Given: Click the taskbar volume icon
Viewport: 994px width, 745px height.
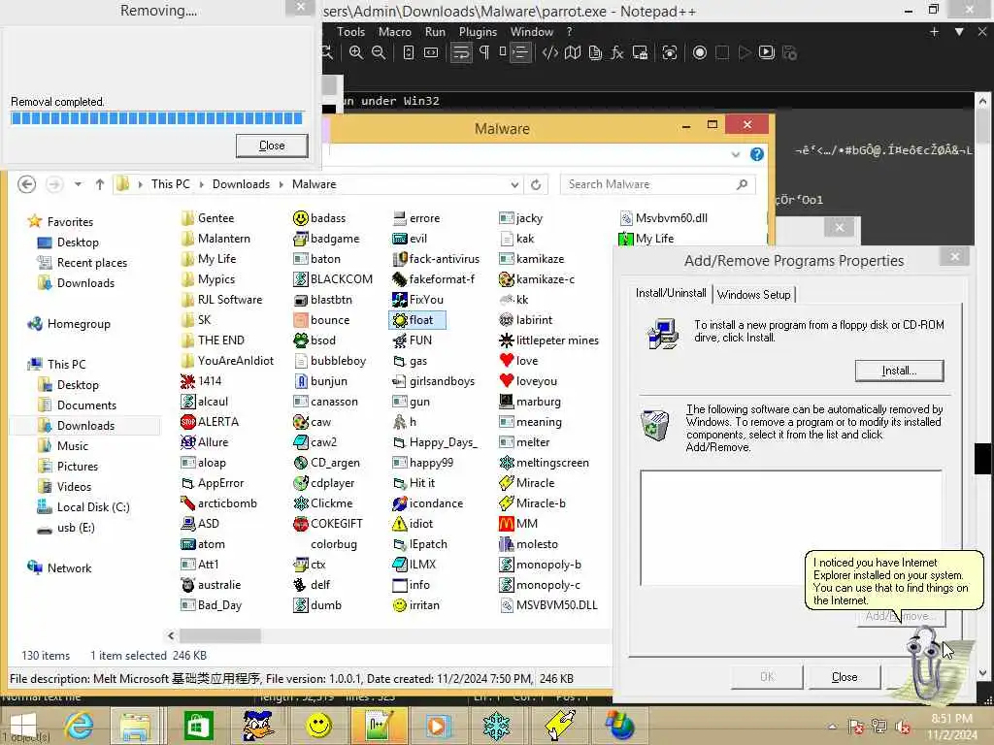Looking at the screenshot, I should point(903,727).
